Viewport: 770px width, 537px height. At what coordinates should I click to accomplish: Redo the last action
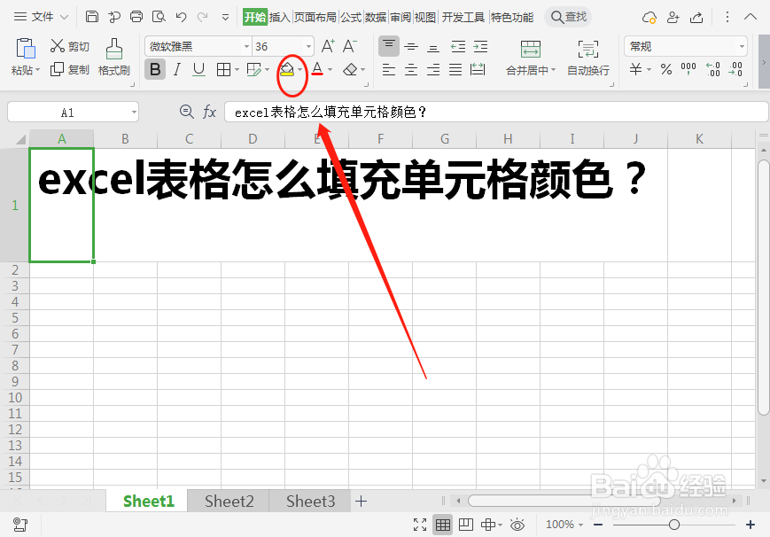tap(202, 17)
